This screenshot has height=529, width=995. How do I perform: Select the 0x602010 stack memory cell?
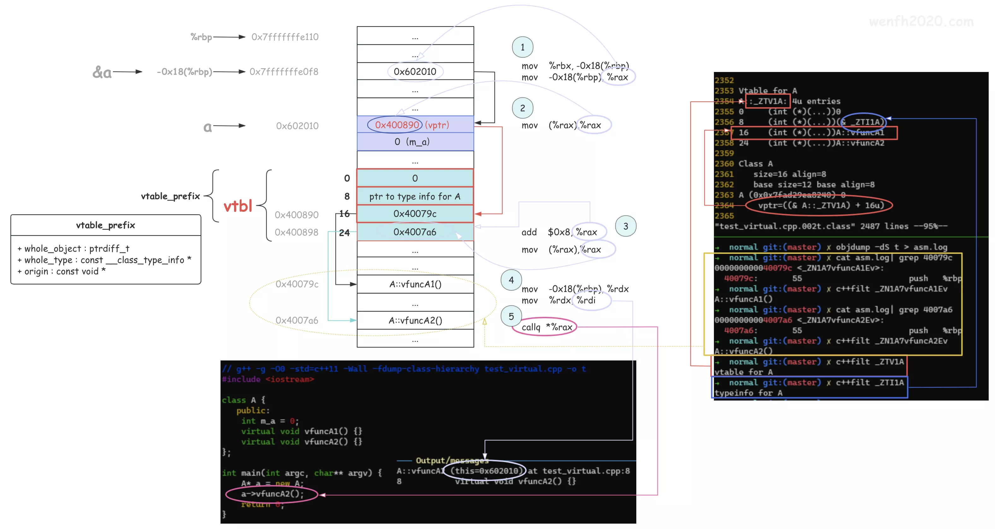click(x=415, y=71)
